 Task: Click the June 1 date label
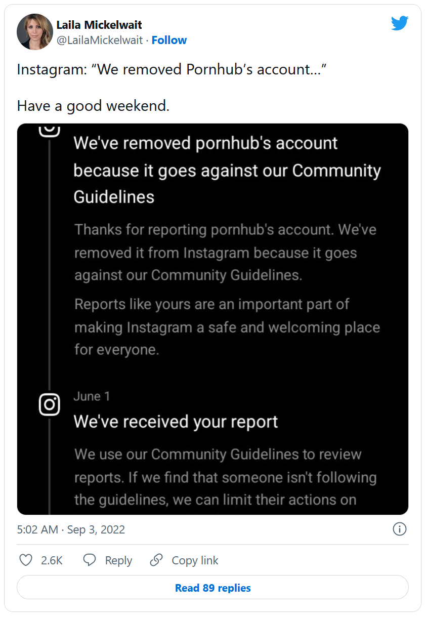(x=92, y=396)
